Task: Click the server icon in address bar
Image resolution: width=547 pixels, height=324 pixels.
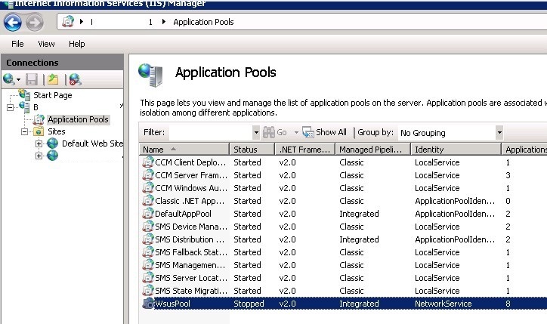Action: pos(68,22)
